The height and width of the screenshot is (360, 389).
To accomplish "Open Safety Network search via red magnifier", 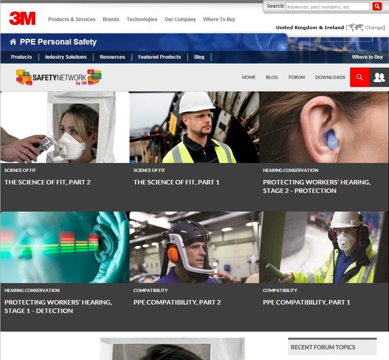I will click(x=360, y=77).
